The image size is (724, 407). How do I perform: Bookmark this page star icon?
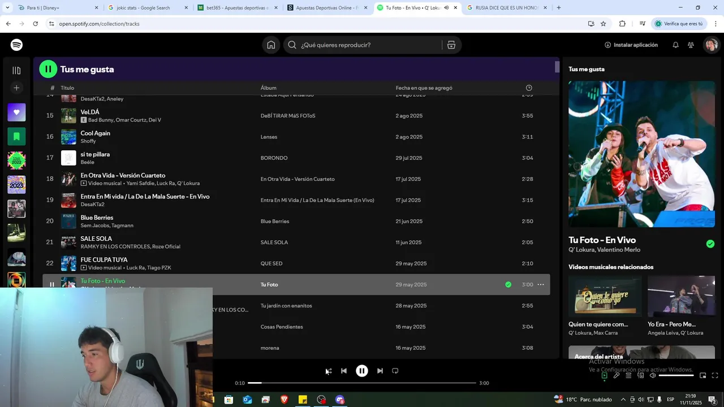pos(604,24)
